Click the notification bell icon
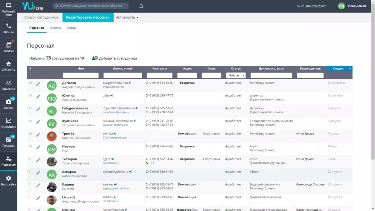 141,6
